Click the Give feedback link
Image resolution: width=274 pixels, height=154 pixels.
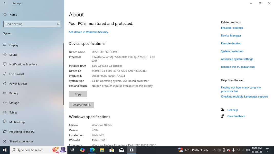point(236,116)
